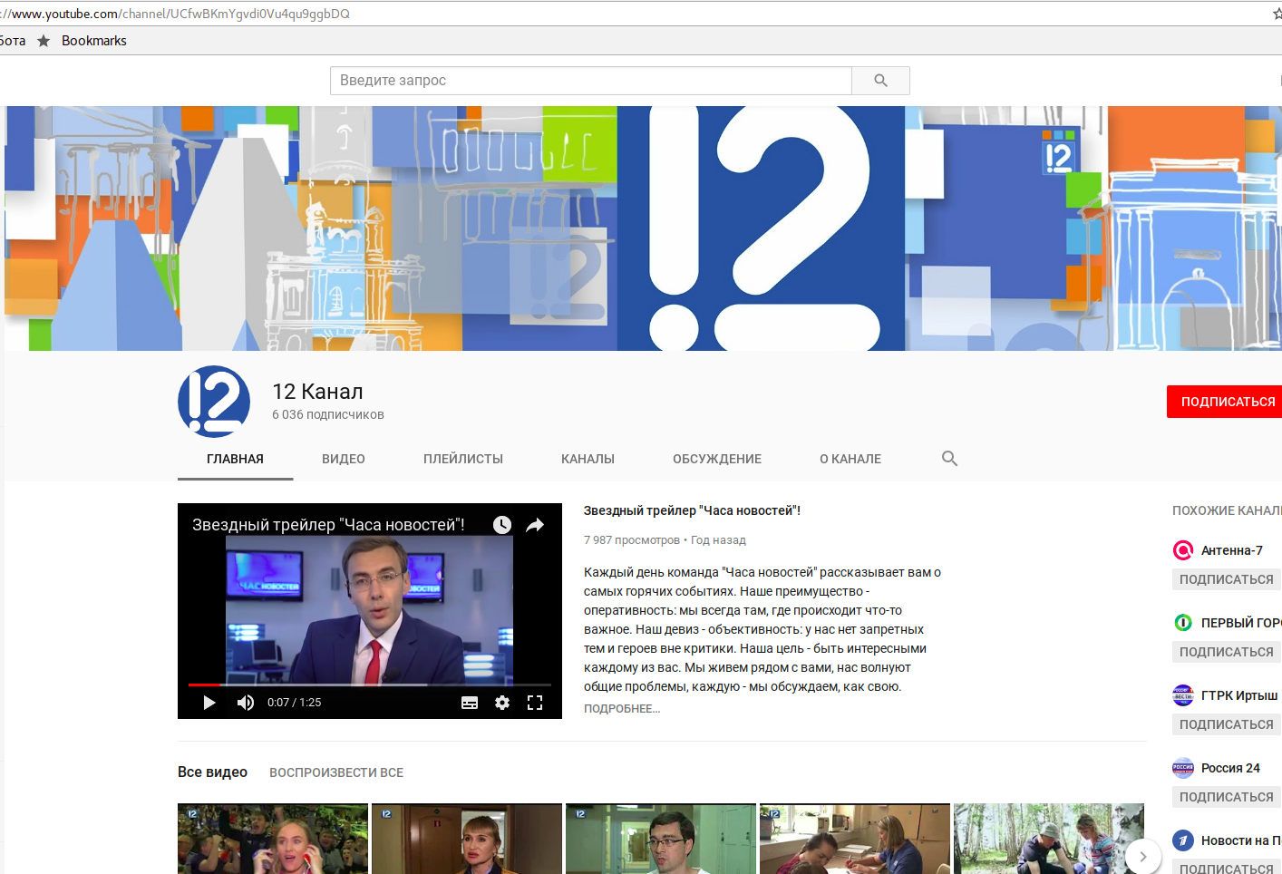Click the share arrow on the video

point(535,525)
